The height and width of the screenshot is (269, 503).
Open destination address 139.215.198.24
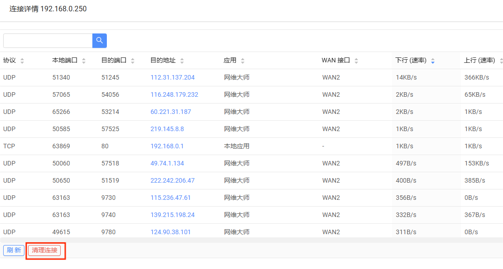(x=172, y=215)
